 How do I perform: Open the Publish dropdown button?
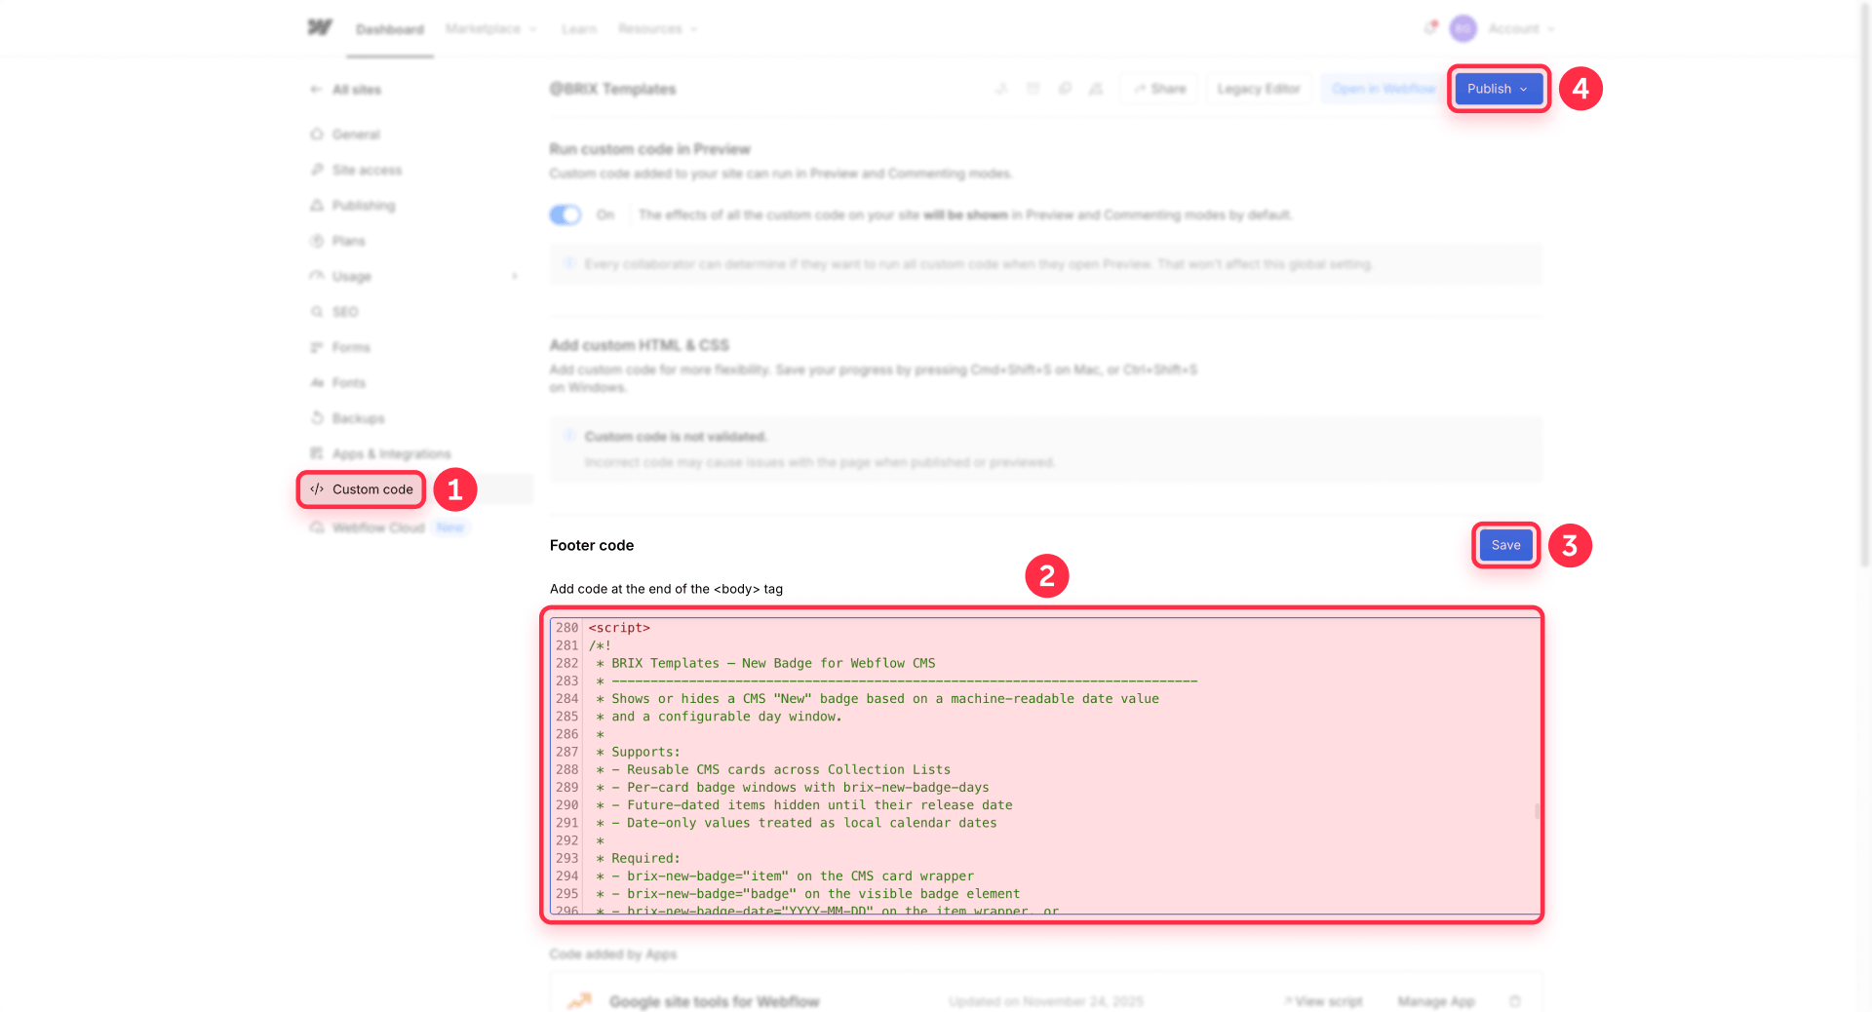tap(1499, 89)
